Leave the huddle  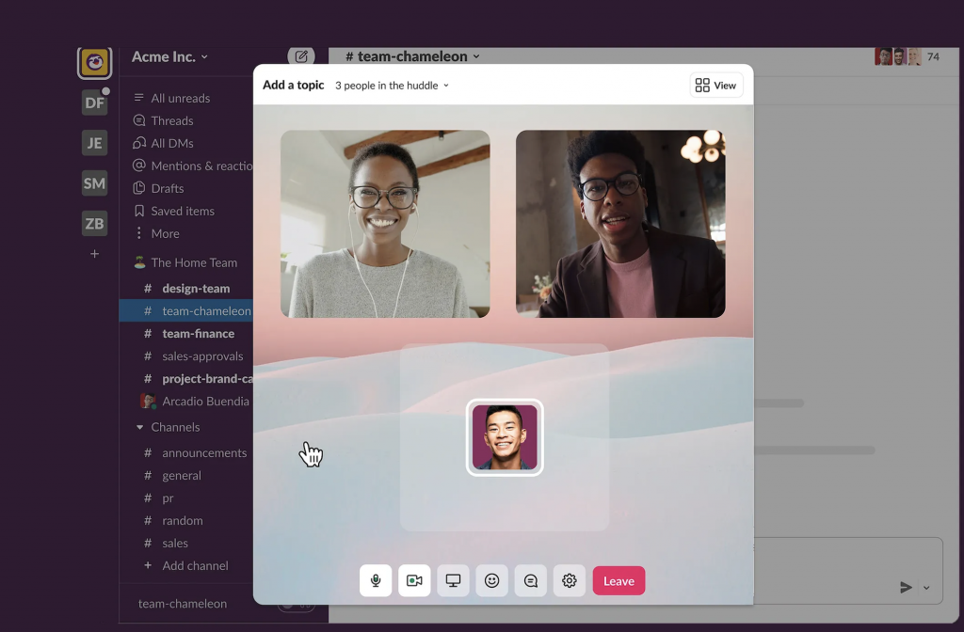point(619,580)
